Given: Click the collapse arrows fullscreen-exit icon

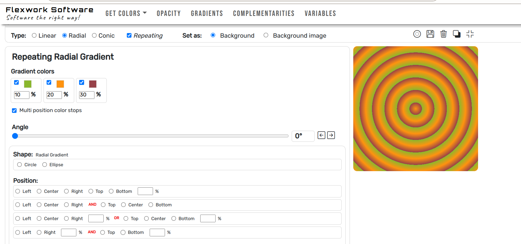Looking at the screenshot, I should coord(470,34).
